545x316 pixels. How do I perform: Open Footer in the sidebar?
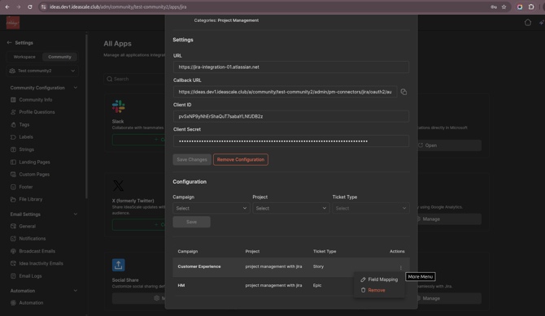click(x=26, y=187)
